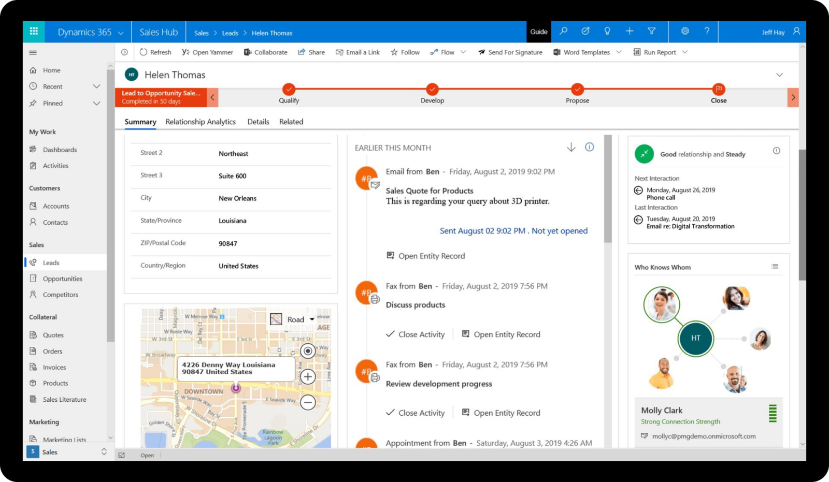
Task: Click the plus quick-create icon
Action: 630,31
